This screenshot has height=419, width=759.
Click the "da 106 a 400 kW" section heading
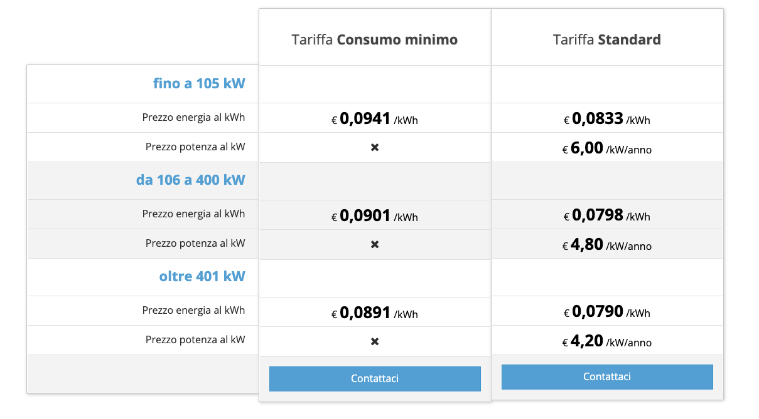tap(190, 180)
